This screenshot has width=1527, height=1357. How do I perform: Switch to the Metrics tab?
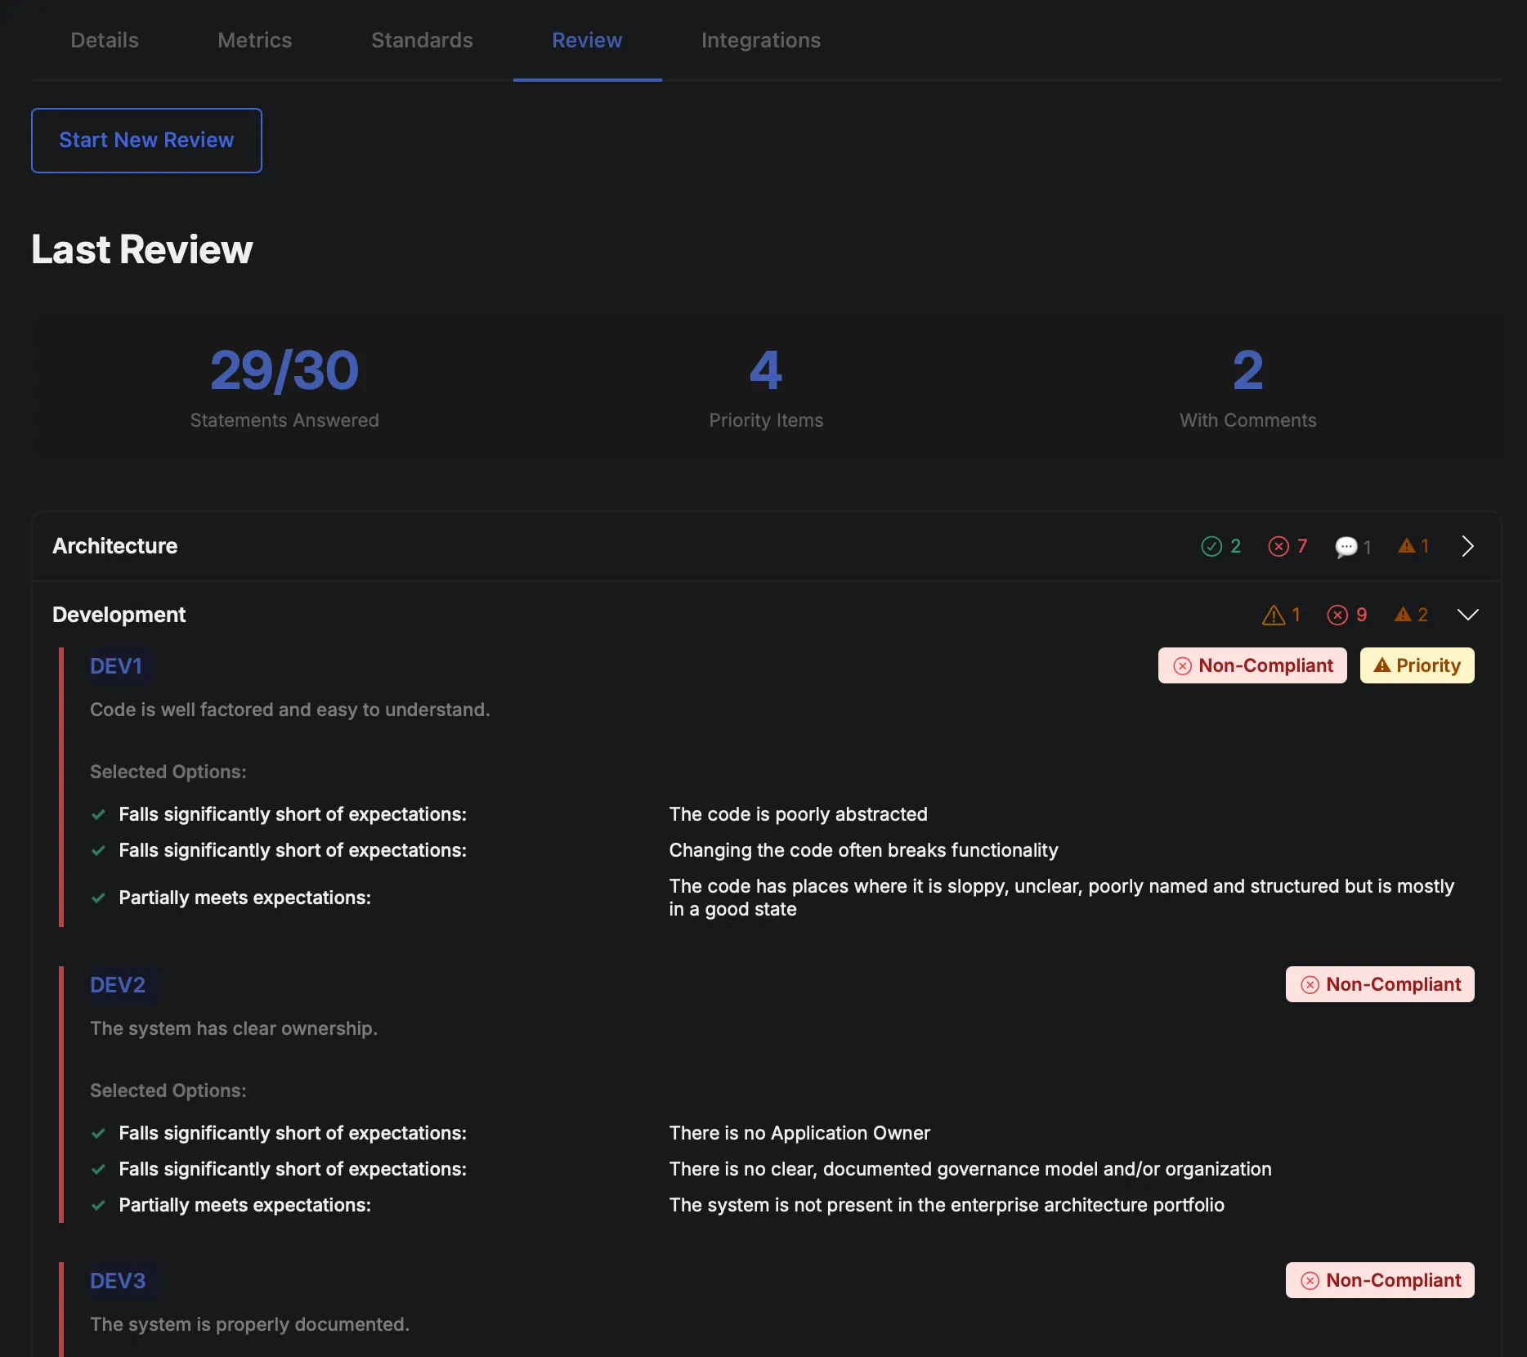(254, 39)
